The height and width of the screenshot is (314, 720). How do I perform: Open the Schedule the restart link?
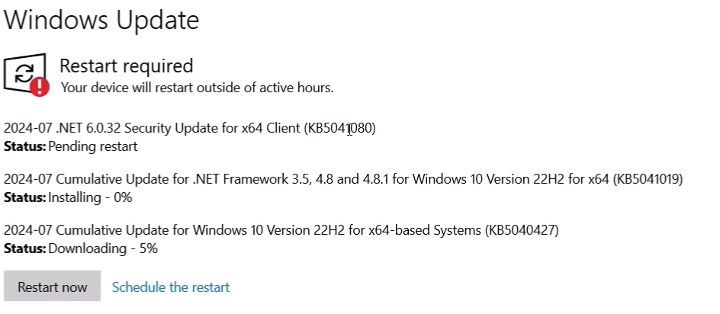click(x=170, y=287)
